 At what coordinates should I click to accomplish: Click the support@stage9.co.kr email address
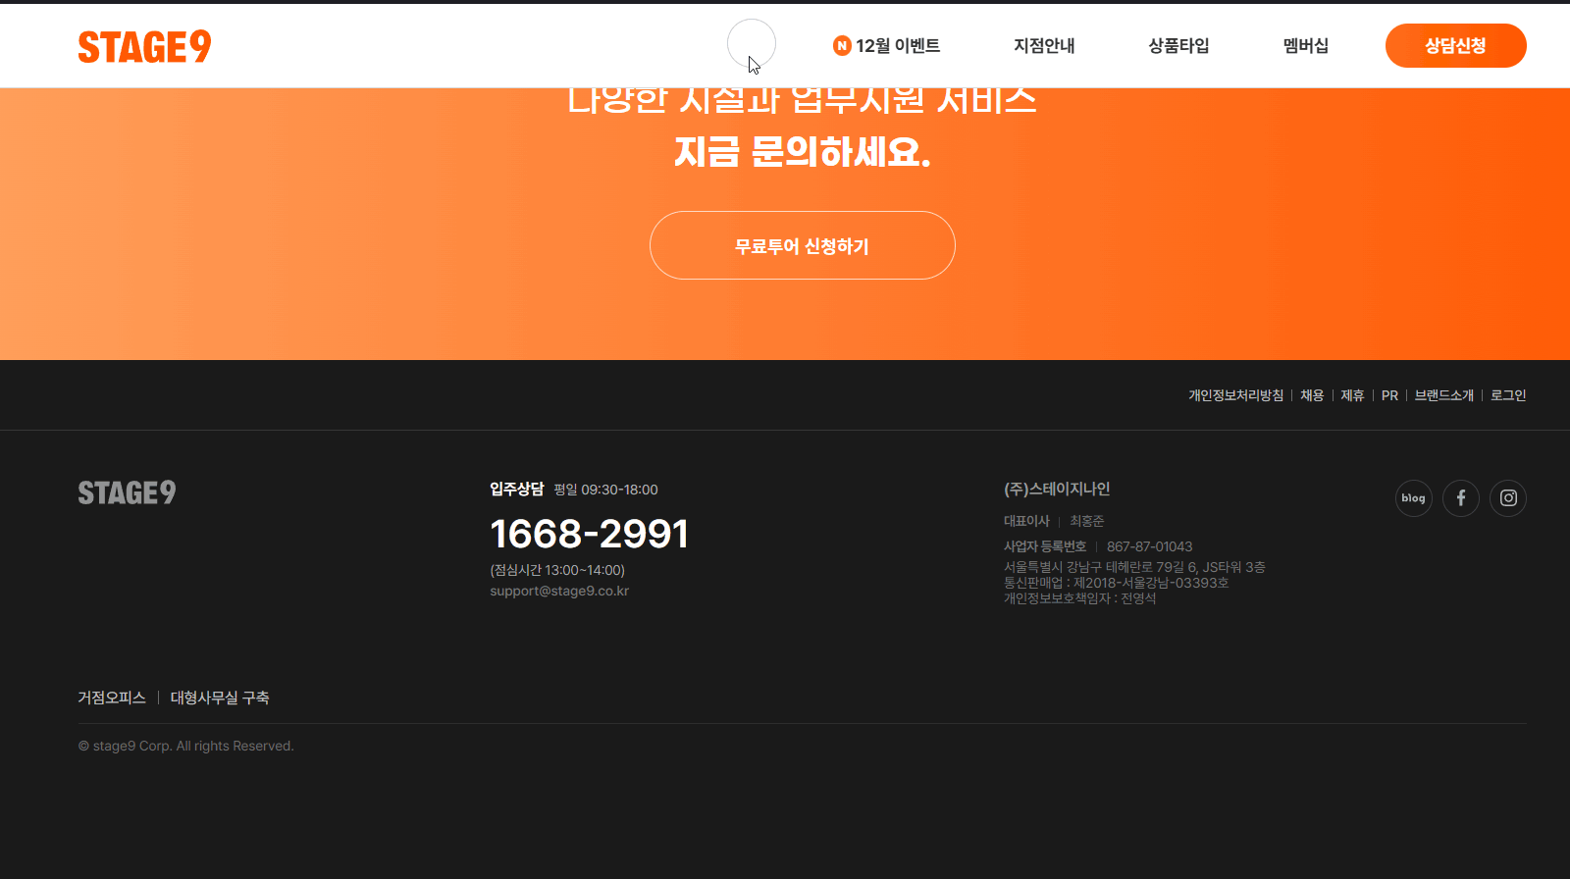(559, 591)
